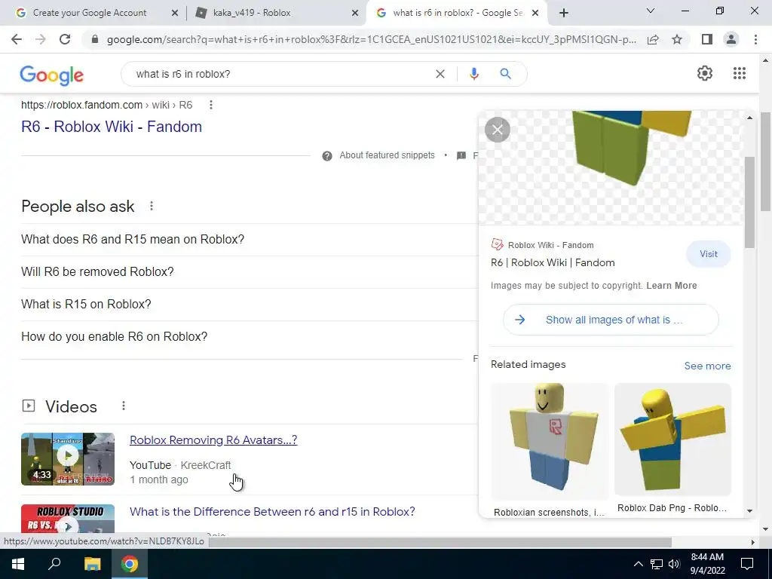Viewport: 772px width, 579px height.
Task: Open options for roblox.fandom.com result
Action: pos(211,105)
